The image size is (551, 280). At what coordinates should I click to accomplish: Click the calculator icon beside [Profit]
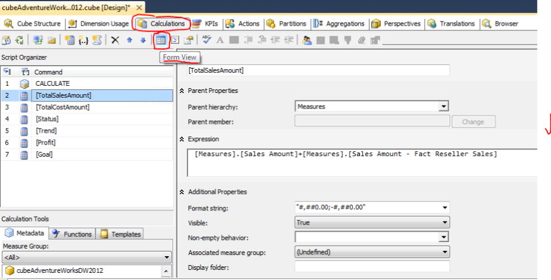click(x=24, y=143)
